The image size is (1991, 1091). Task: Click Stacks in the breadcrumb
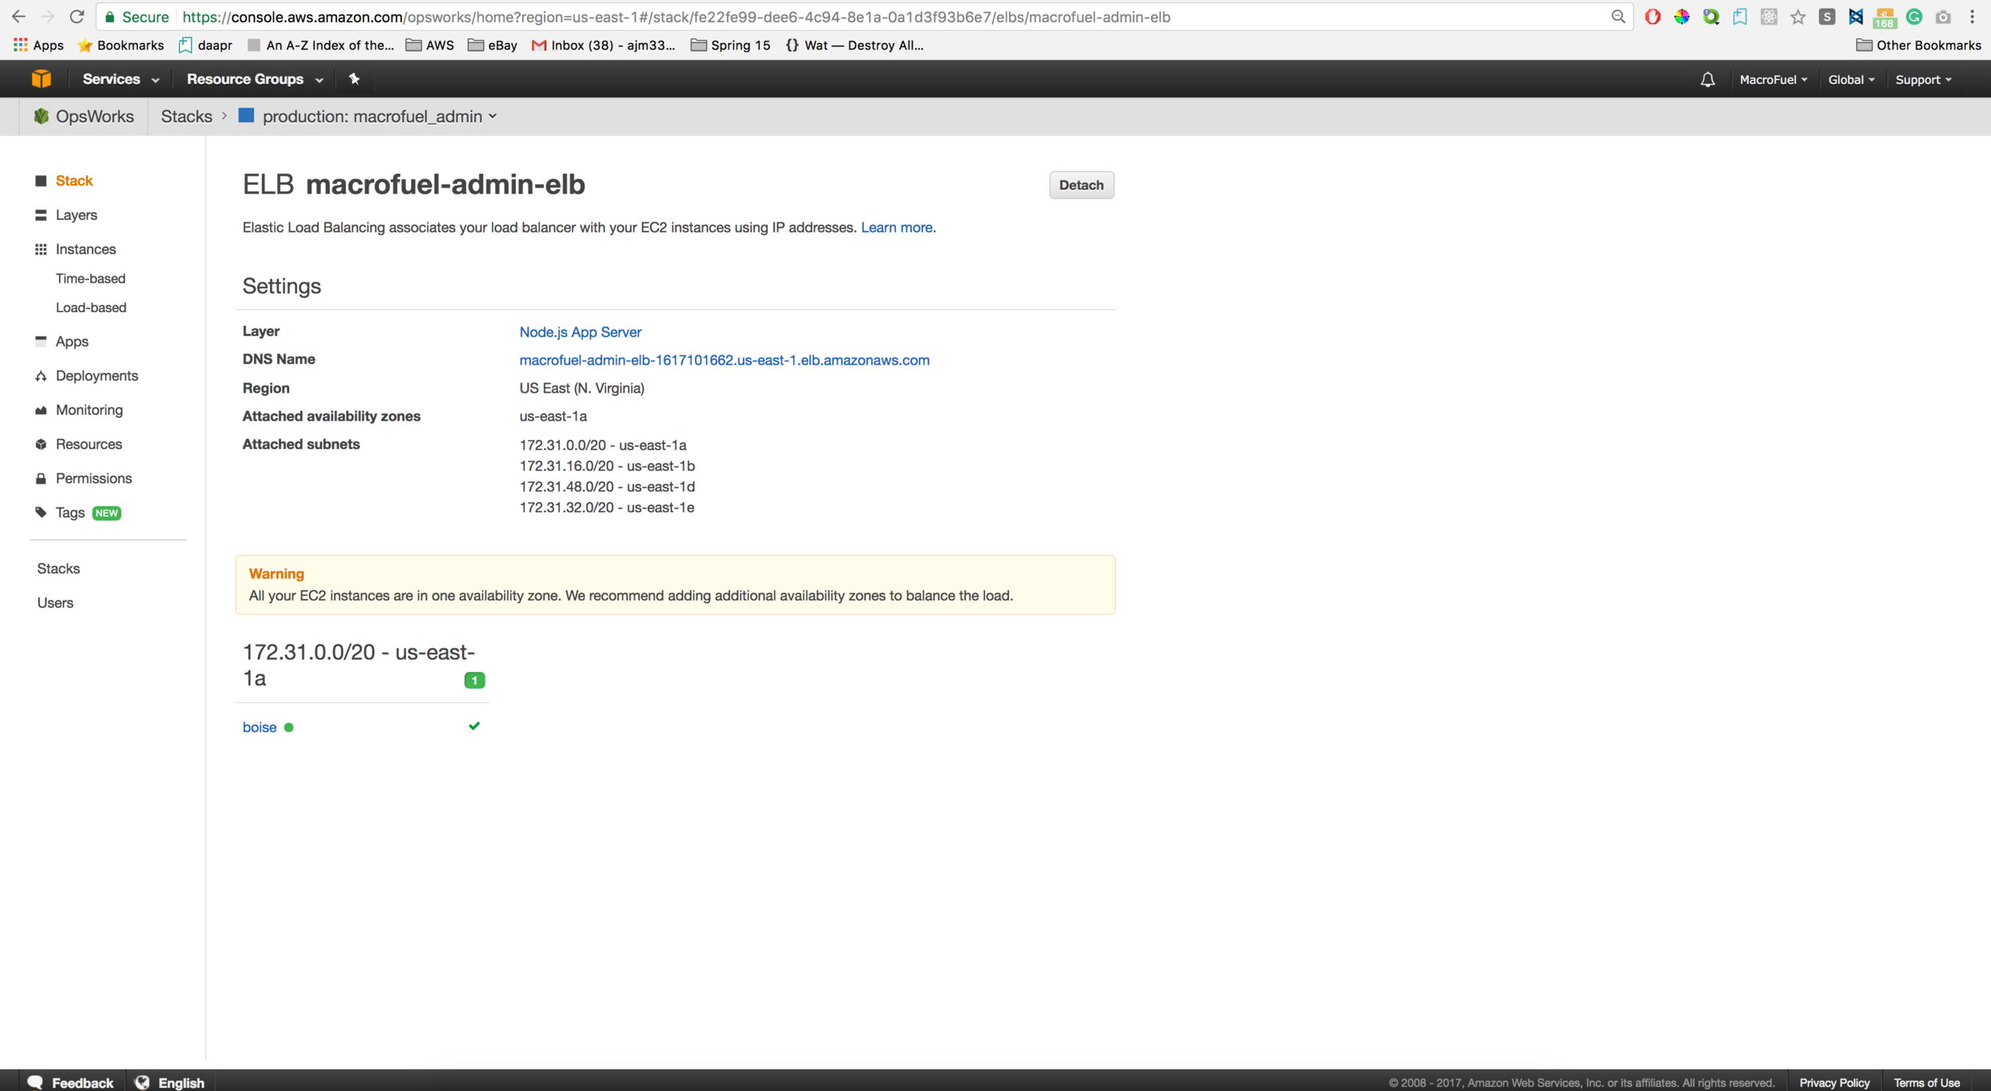(x=186, y=116)
